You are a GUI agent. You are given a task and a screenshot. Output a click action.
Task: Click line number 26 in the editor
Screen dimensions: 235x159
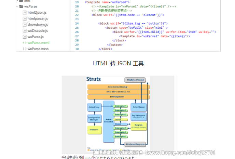(77, 32)
